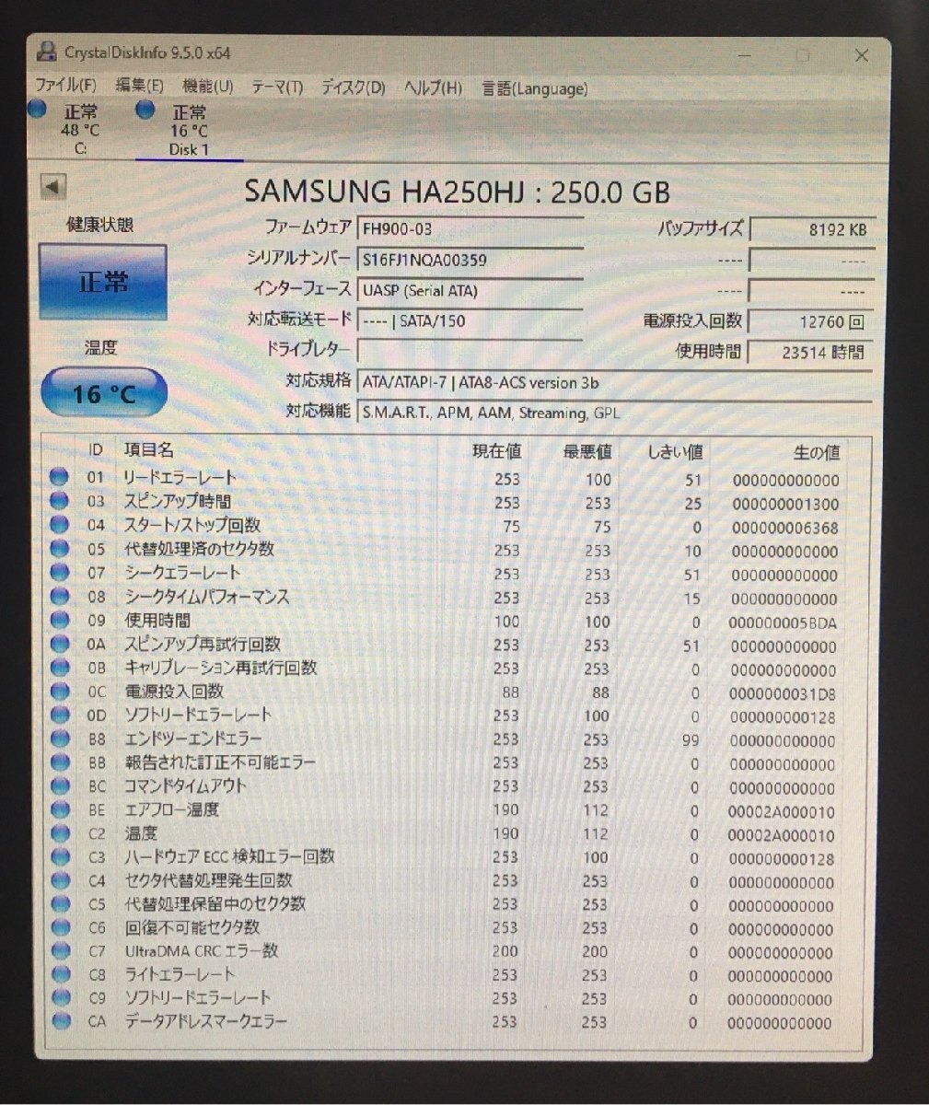The height and width of the screenshot is (1105, 929).
Task: Click status orb for 08 シークタイムパフォーマンス
Action: point(59,596)
